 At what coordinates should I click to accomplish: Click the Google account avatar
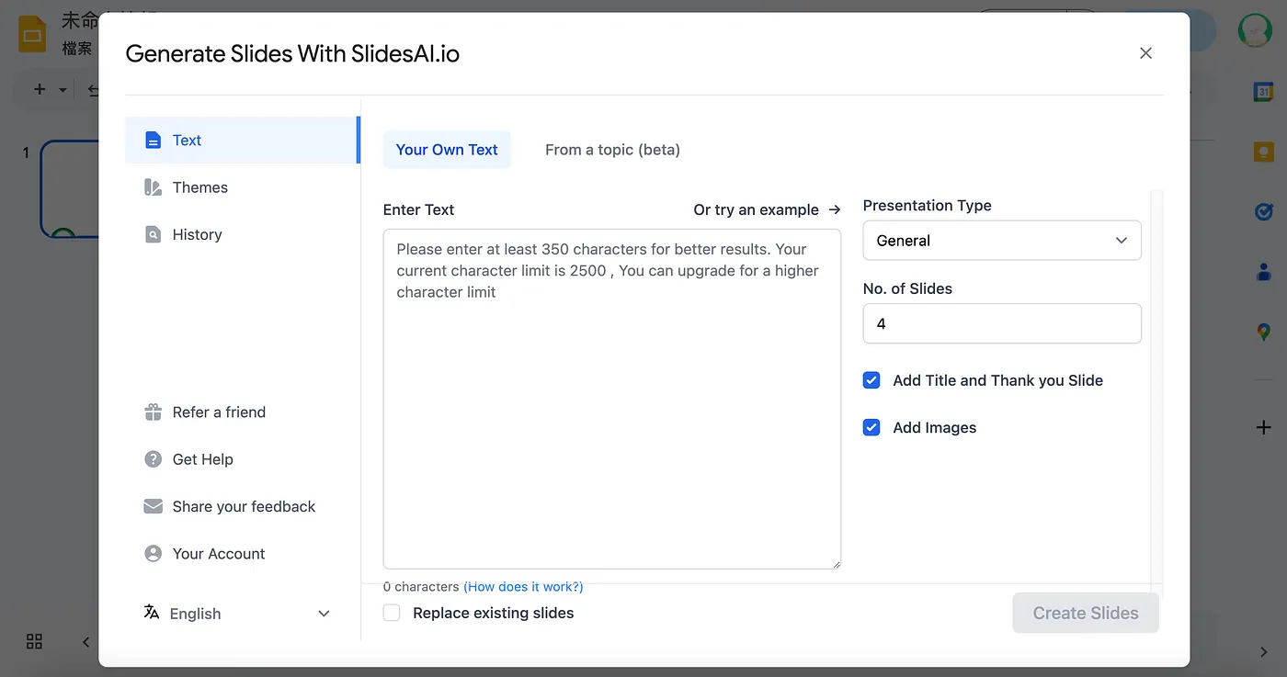[x=1255, y=30]
